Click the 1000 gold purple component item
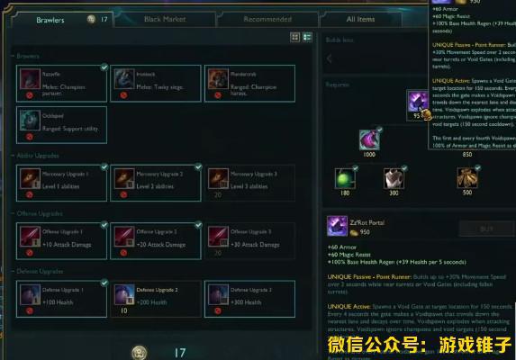Image resolution: width=516 pixels, height=360 pixels. tap(369, 140)
